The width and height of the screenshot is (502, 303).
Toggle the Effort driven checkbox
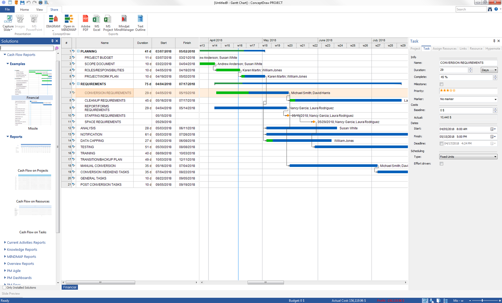point(441,164)
